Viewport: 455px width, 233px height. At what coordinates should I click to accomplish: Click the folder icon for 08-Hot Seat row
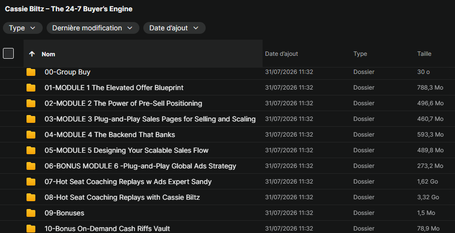click(31, 197)
